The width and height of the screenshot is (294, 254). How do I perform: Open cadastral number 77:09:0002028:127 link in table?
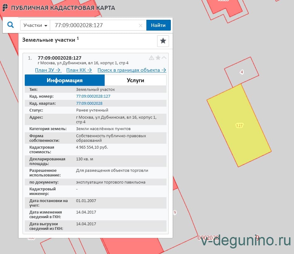93,96
